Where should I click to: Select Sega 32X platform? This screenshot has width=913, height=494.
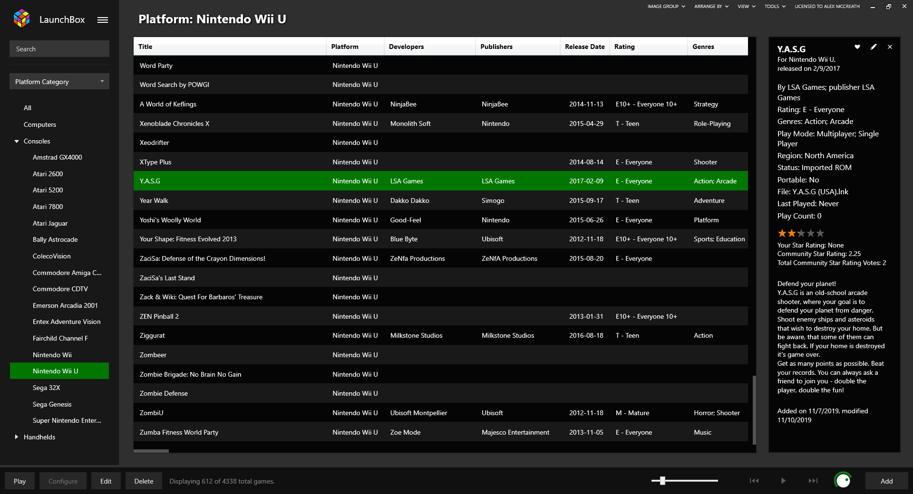point(46,388)
